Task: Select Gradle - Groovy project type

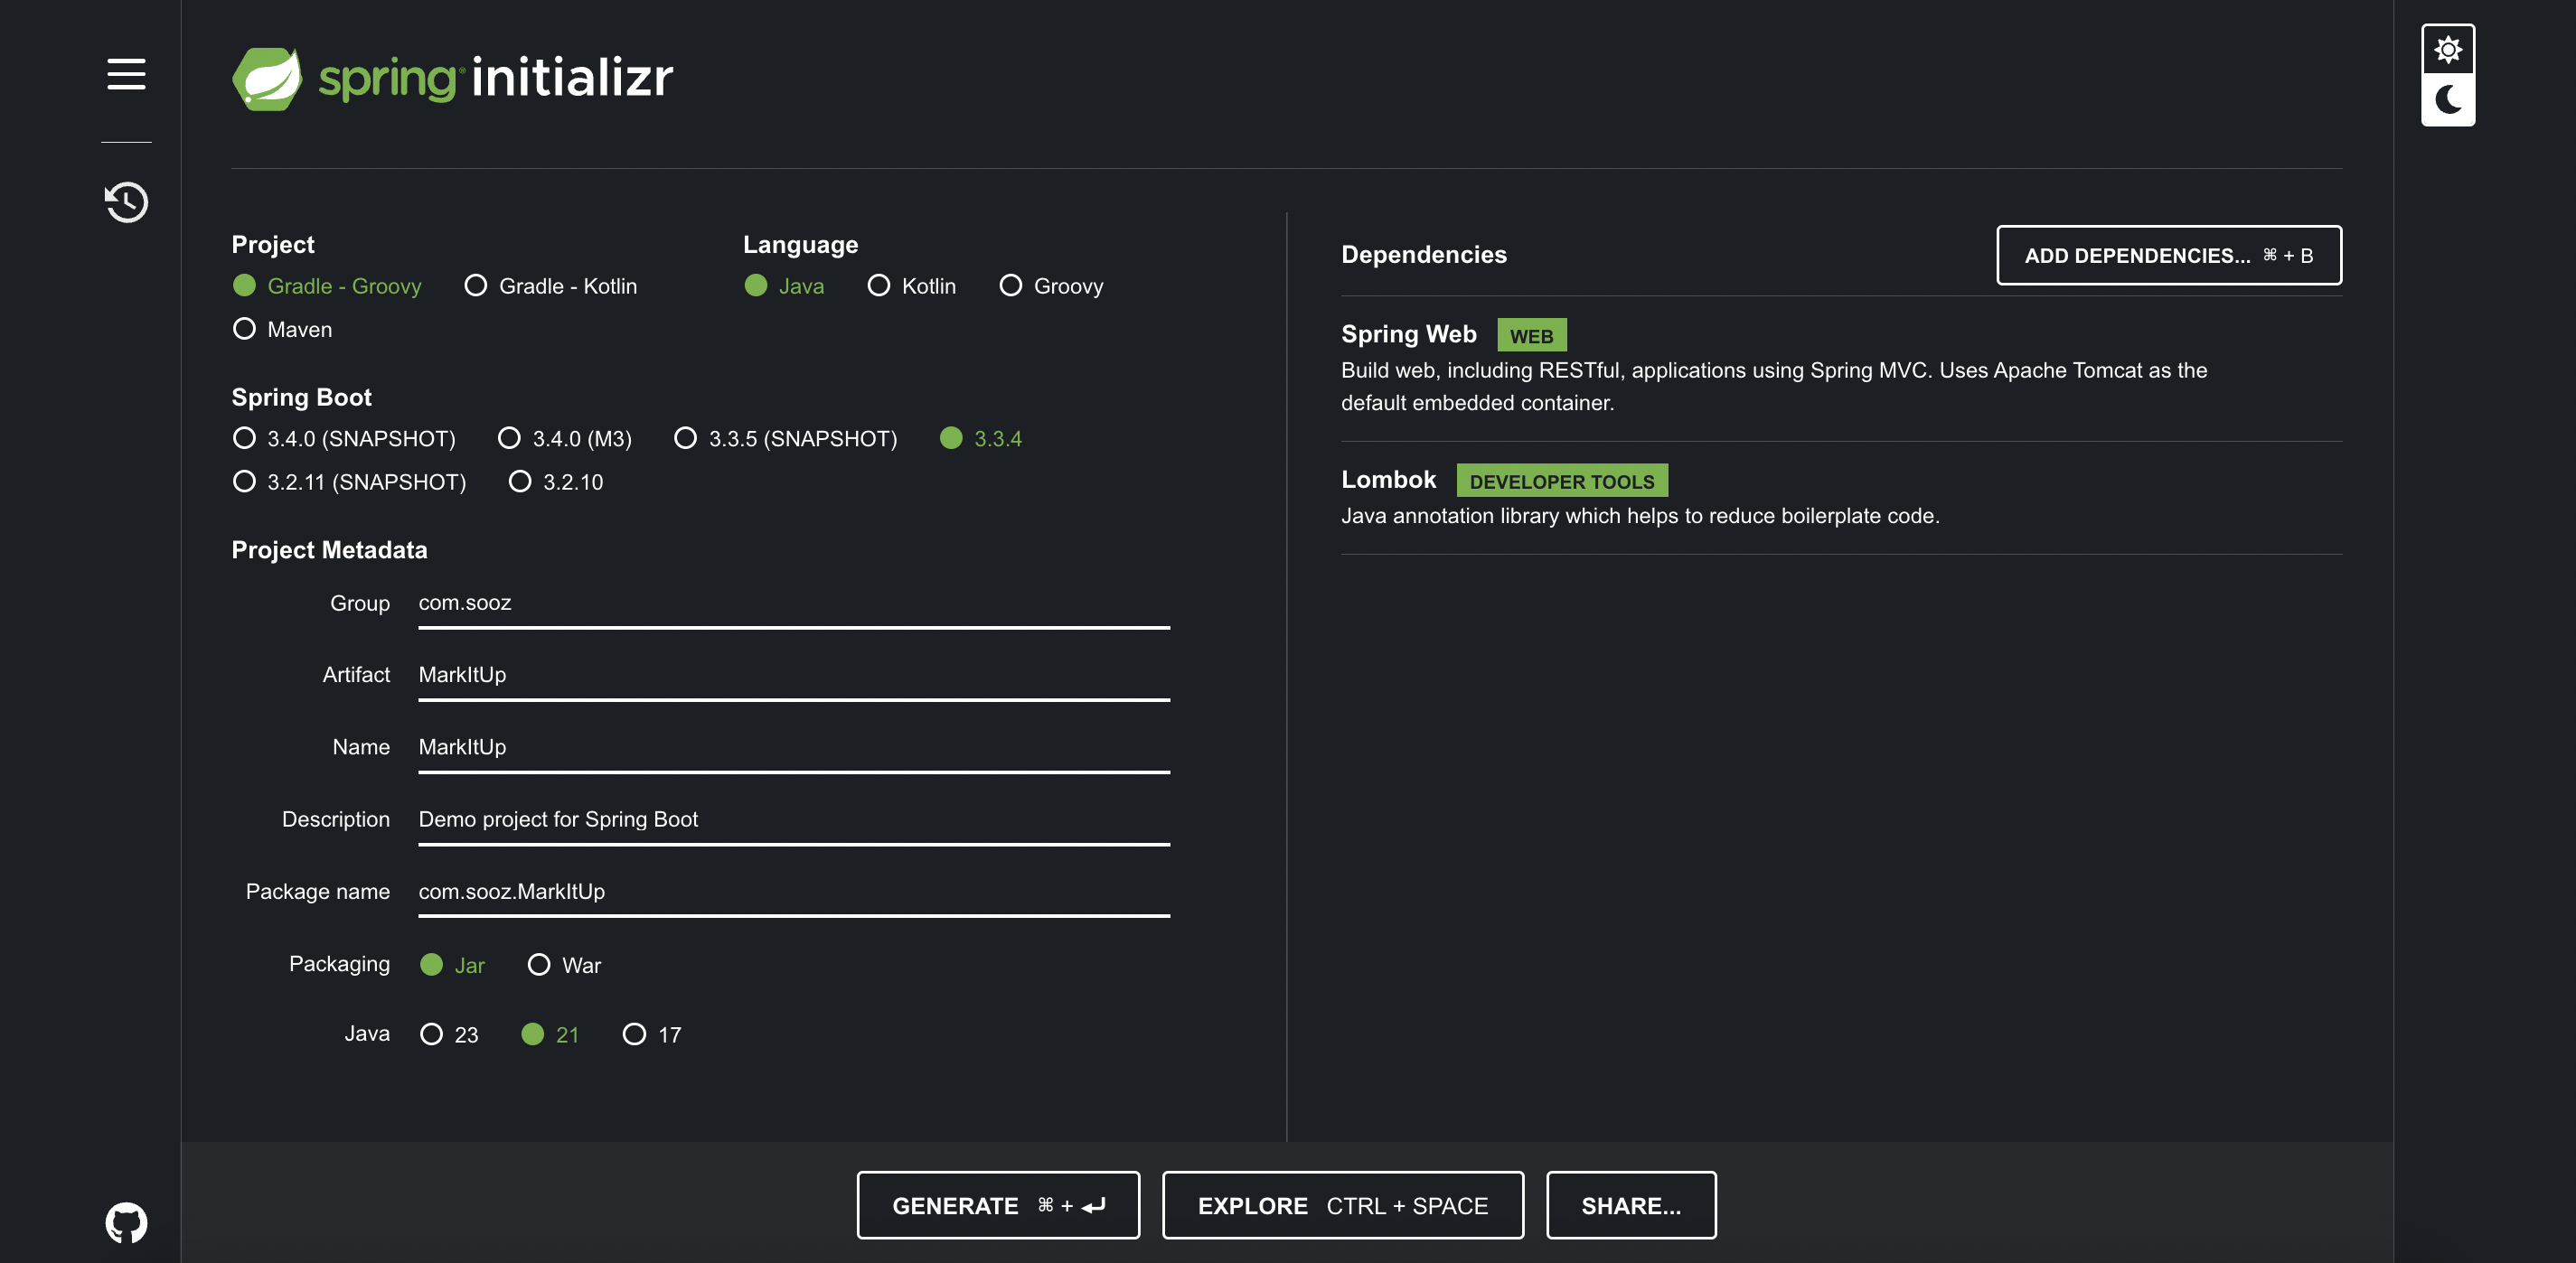Action: [327, 285]
